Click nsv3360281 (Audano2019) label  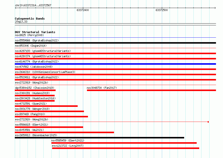(x=32, y=93)
